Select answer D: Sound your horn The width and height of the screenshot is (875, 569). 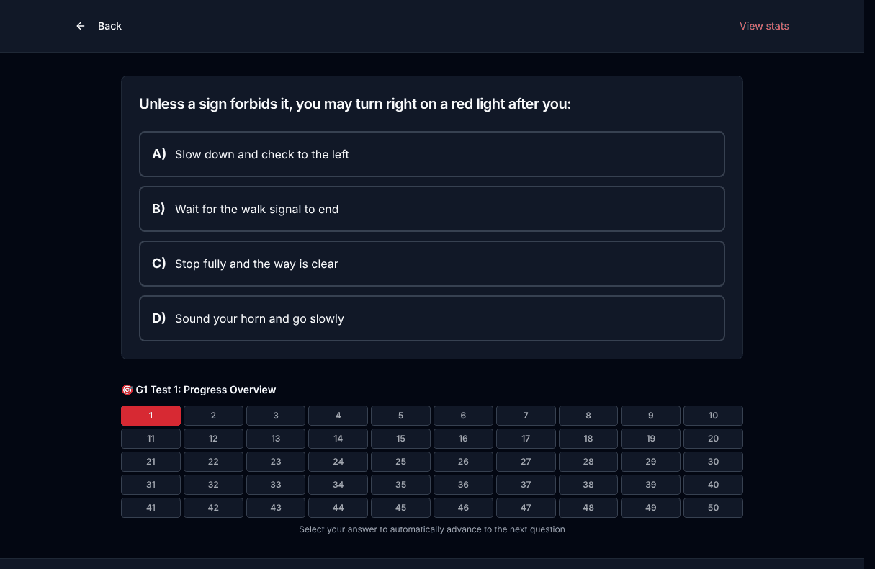[x=432, y=318]
